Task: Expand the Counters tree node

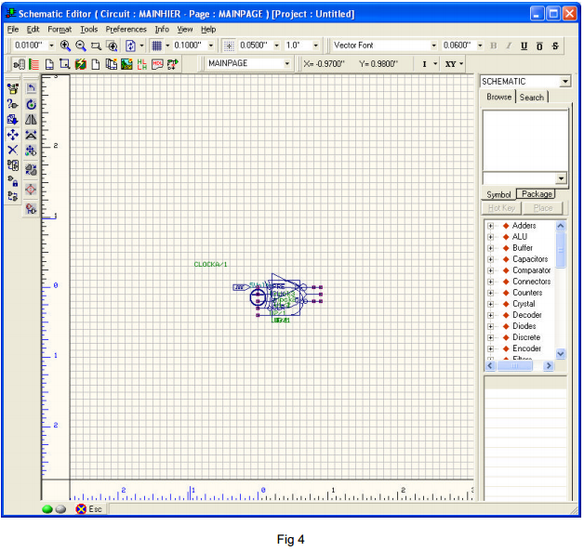Action: 490,293
